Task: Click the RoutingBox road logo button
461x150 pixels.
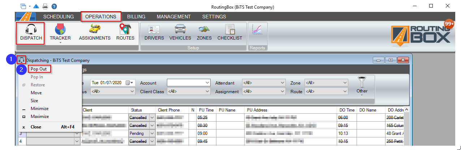Action: pyautogui.click(x=25, y=17)
